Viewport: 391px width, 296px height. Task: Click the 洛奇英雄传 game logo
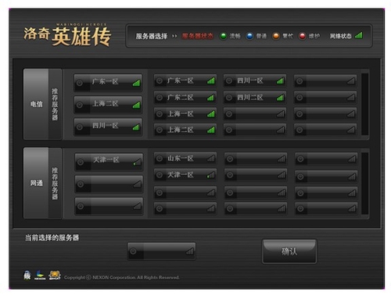67,35
